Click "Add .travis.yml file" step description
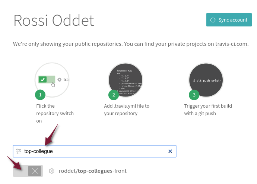The width and height of the screenshot is (257, 184). tap(126, 110)
